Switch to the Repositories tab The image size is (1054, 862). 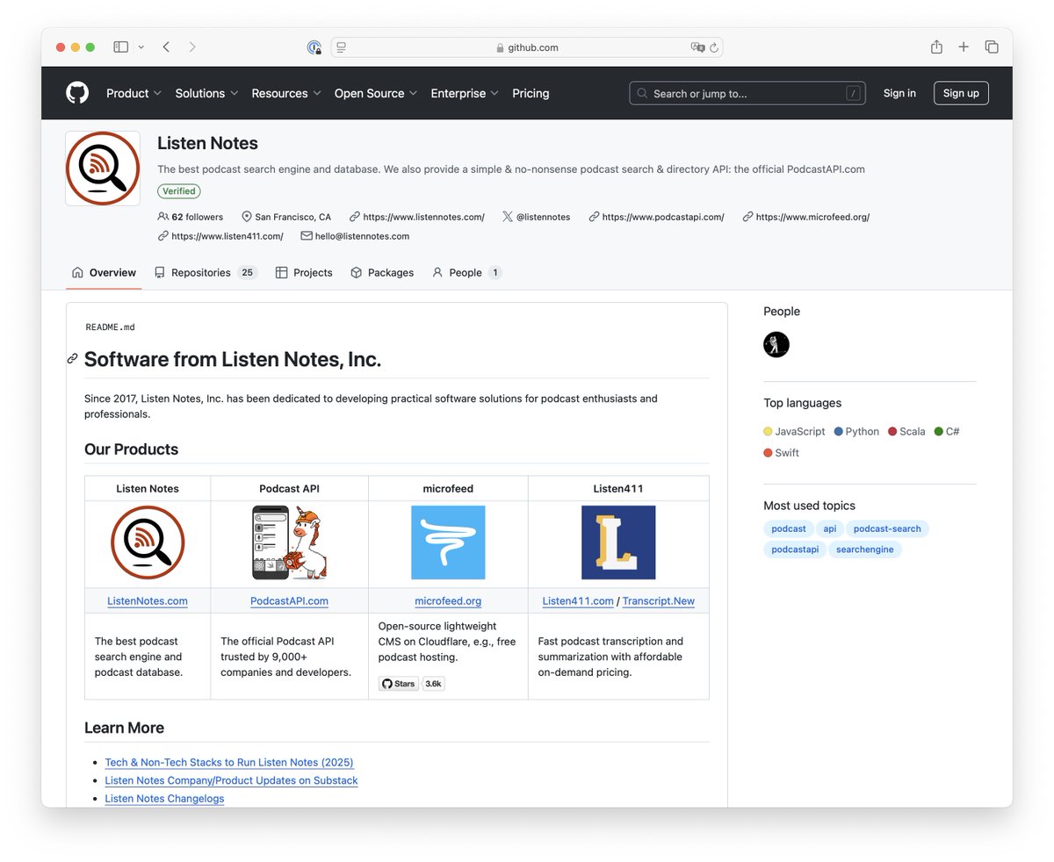click(205, 273)
